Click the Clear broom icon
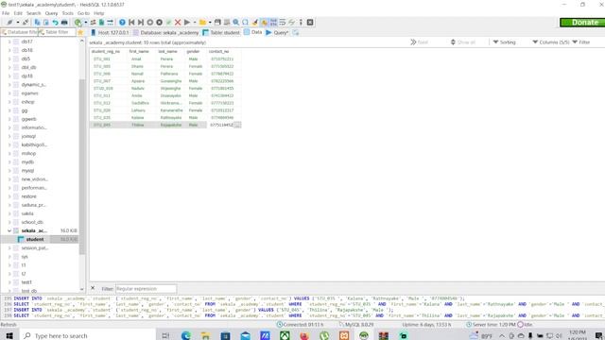 254,23
